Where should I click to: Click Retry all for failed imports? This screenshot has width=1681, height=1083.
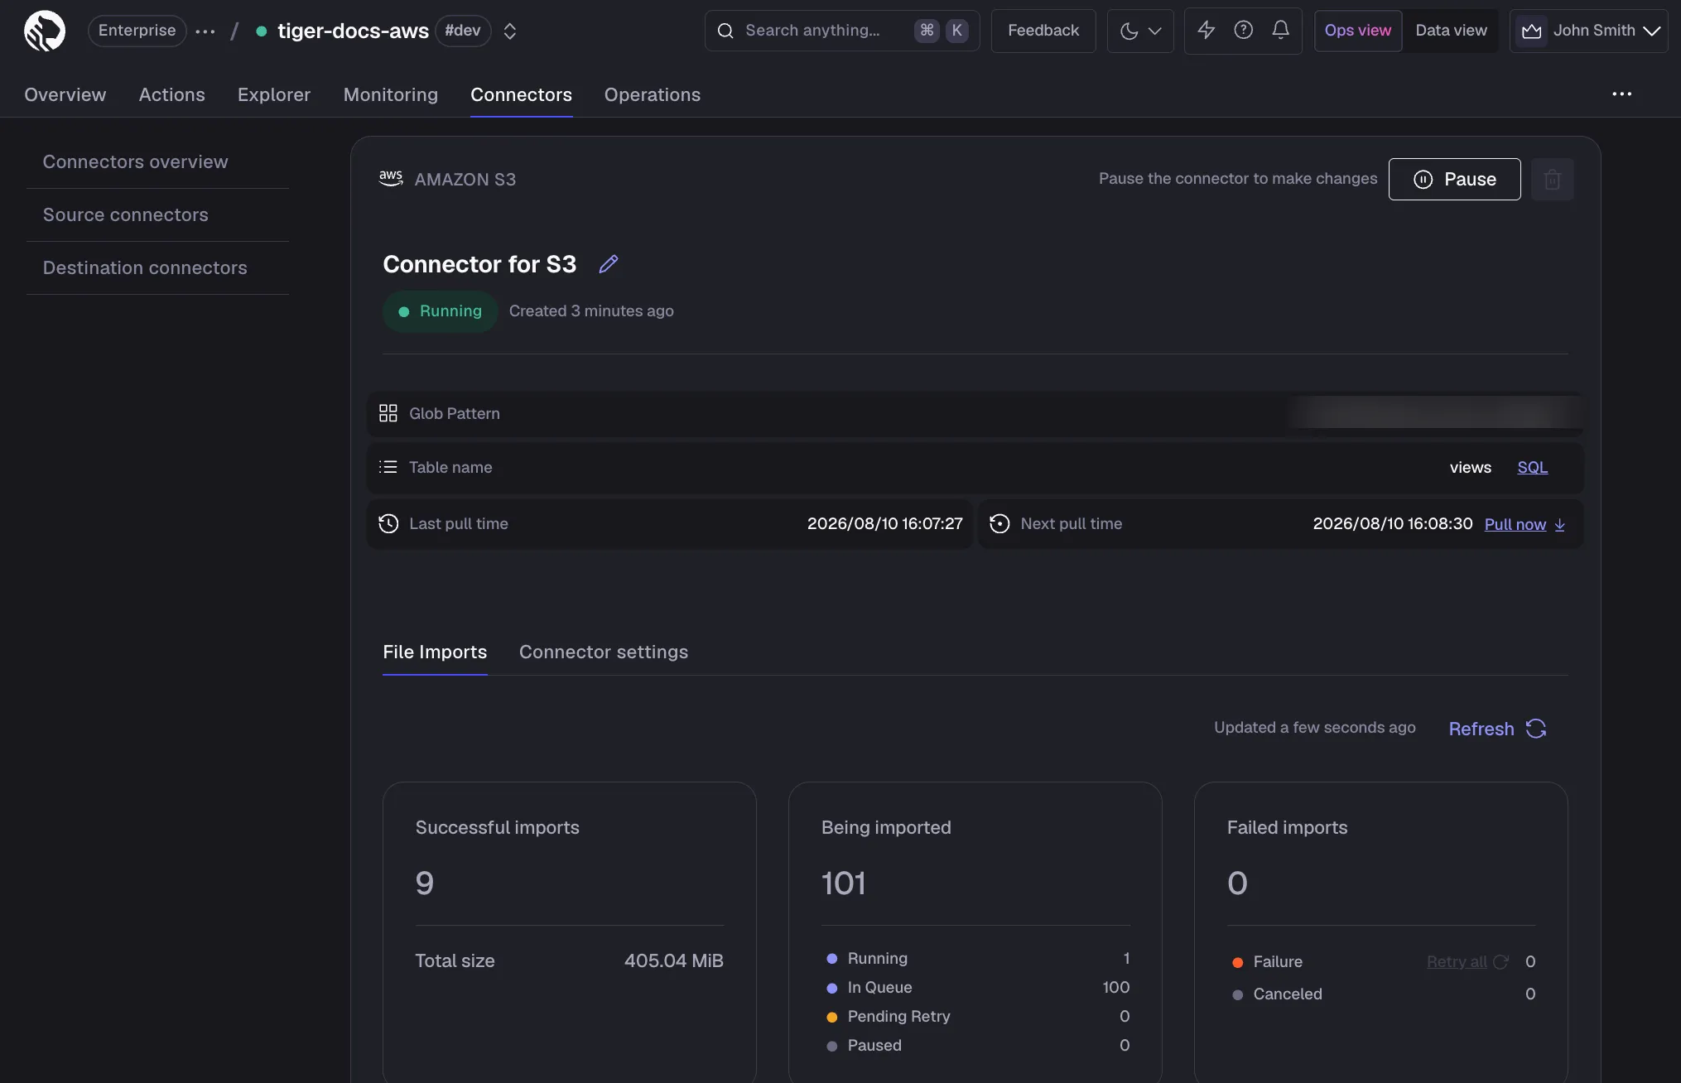(x=1467, y=962)
